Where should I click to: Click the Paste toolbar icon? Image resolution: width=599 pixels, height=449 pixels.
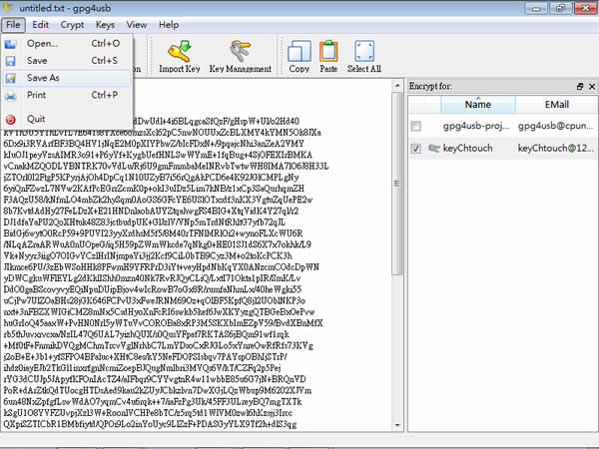point(328,56)
